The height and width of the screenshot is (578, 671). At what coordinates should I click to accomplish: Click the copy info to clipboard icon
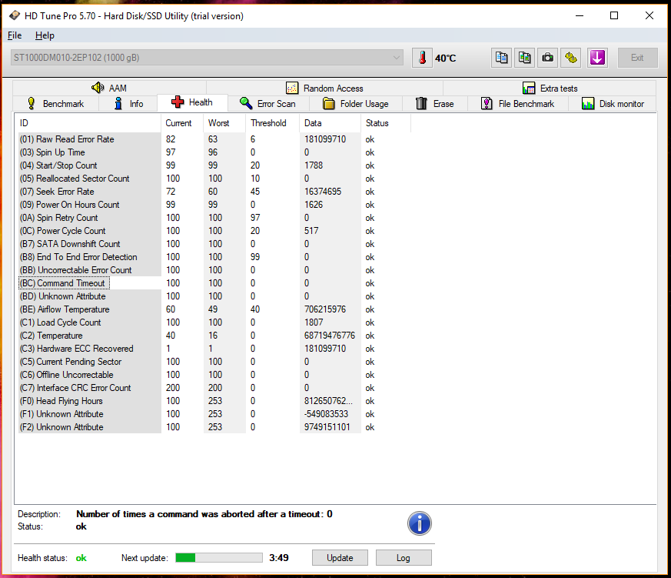click(x=502, y=58)
